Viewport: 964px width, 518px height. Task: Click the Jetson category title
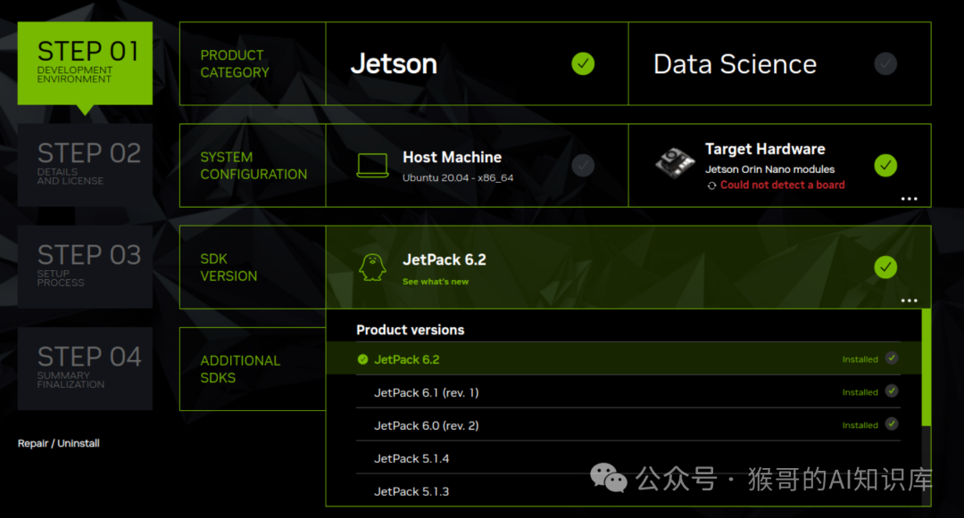click(x=394, y=64)
